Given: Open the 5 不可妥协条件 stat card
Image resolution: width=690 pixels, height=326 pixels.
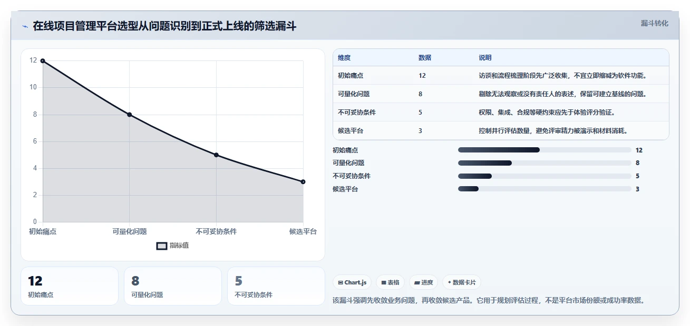Looking at the screenshot, I should (x=276, y=286).
